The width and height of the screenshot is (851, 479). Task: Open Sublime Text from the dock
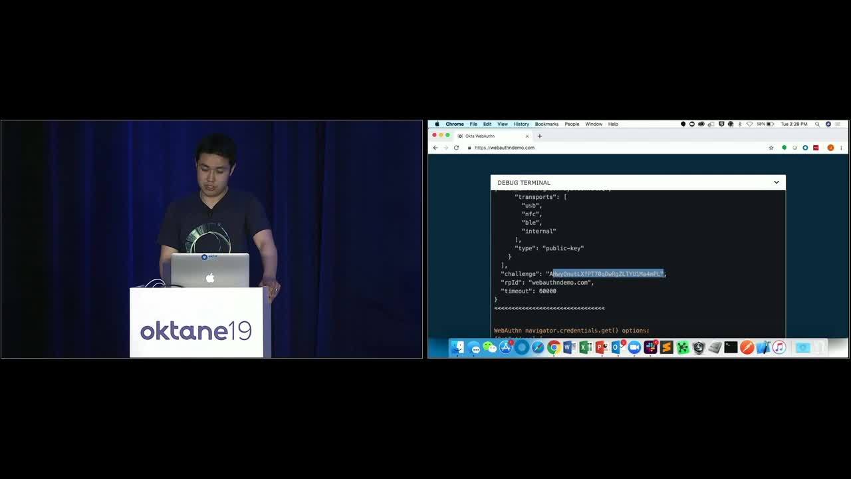pos(666,347)
